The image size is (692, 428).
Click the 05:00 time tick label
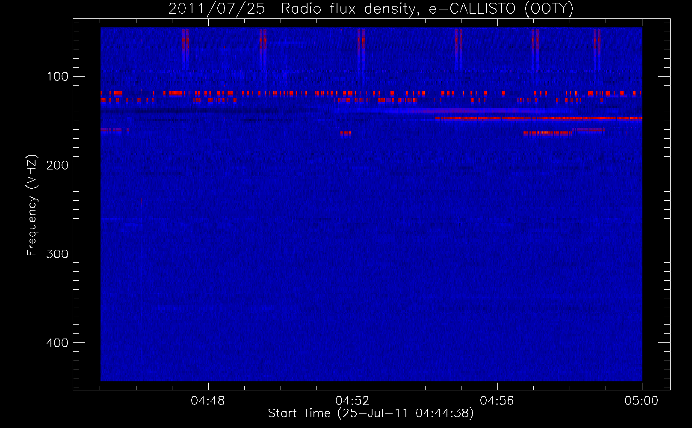click(x=642, y=401)
